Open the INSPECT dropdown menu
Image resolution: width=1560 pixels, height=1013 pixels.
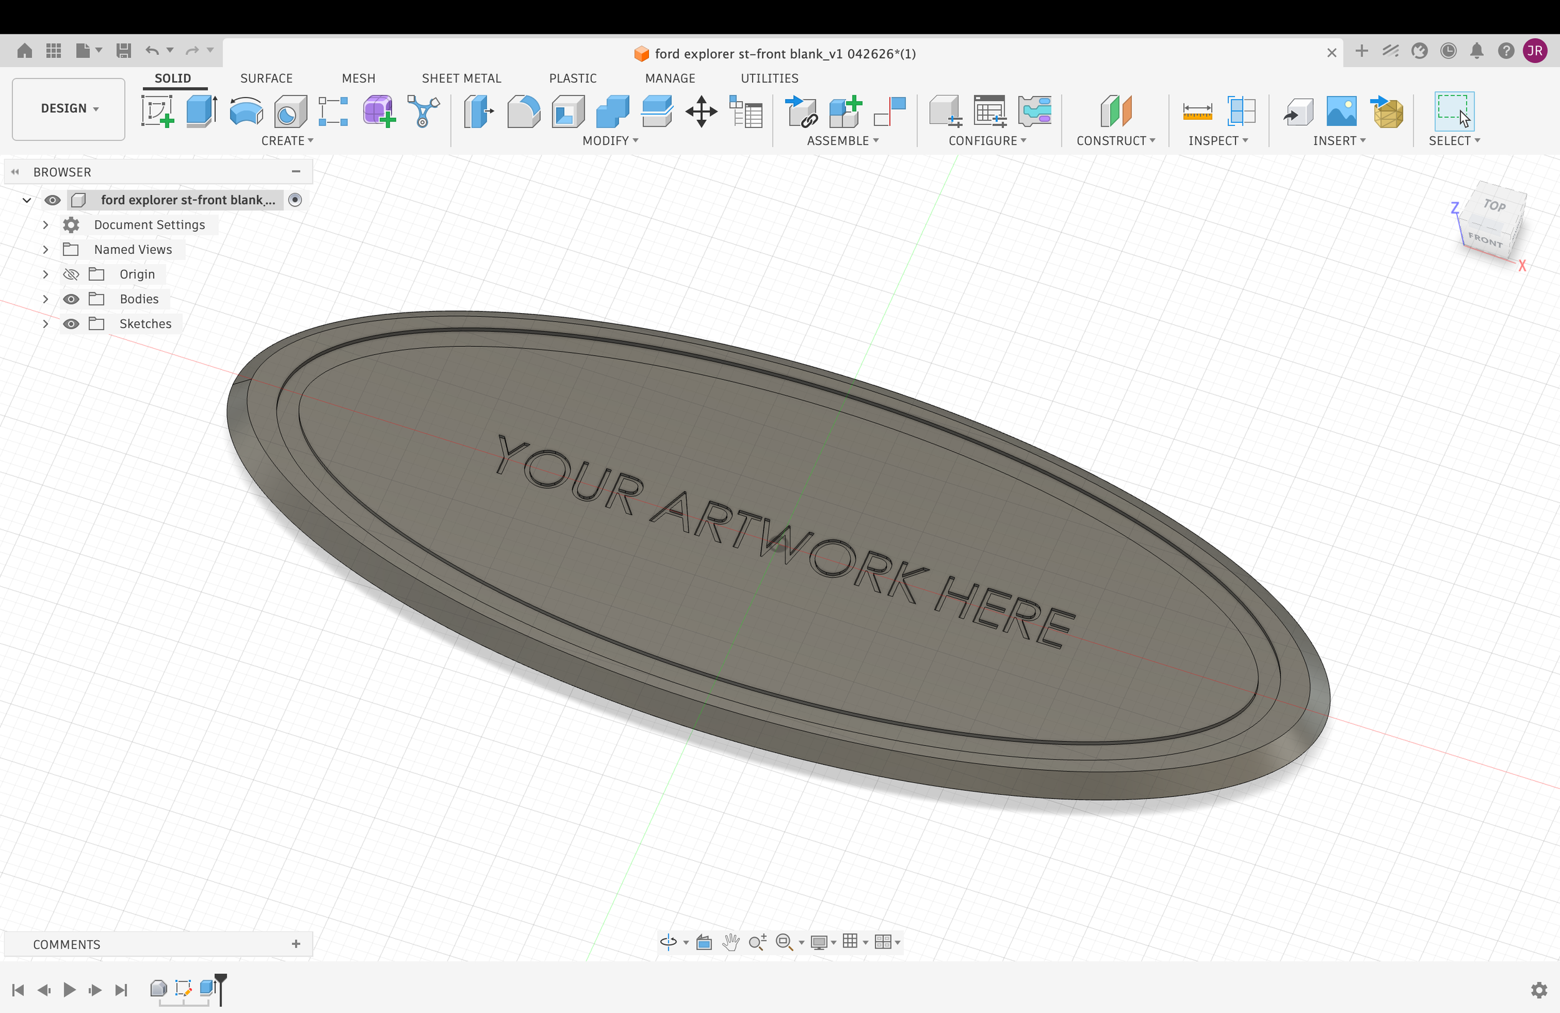pos(1218,141)
